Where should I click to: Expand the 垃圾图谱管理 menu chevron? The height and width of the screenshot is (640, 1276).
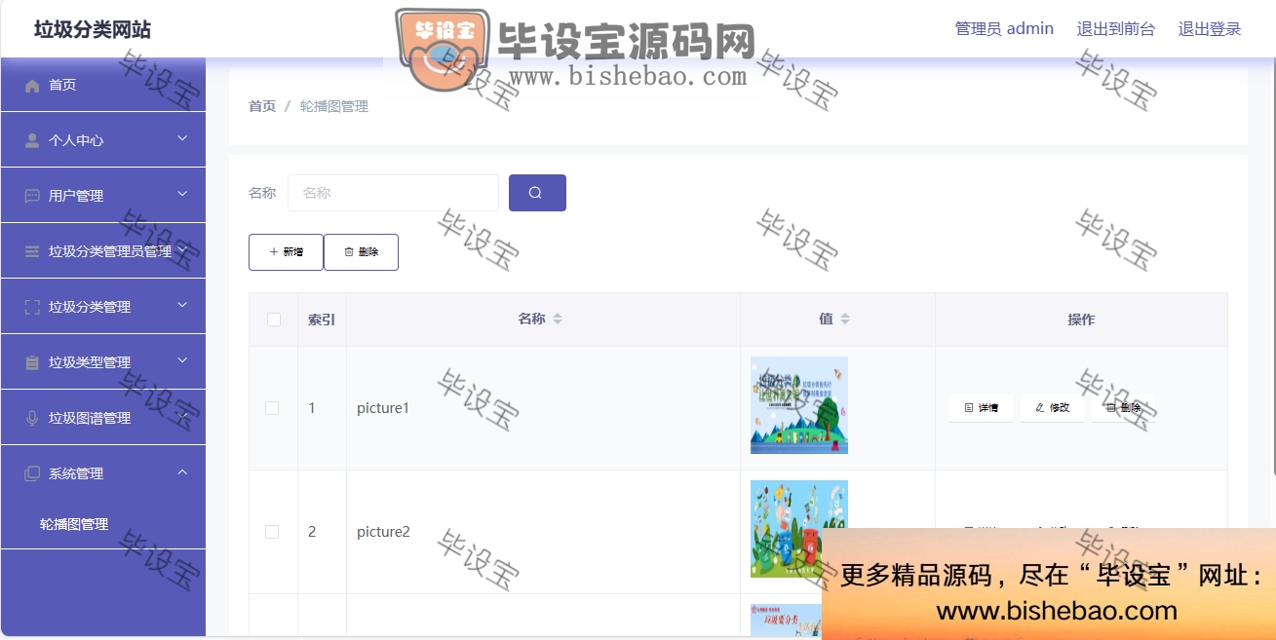pos(182,417)
